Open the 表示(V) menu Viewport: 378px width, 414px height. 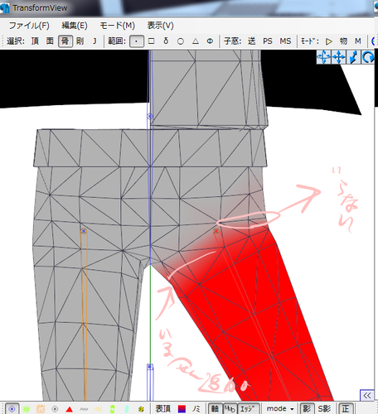(160, 26)
